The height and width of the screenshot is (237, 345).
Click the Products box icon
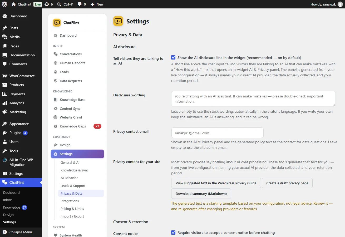5,85
